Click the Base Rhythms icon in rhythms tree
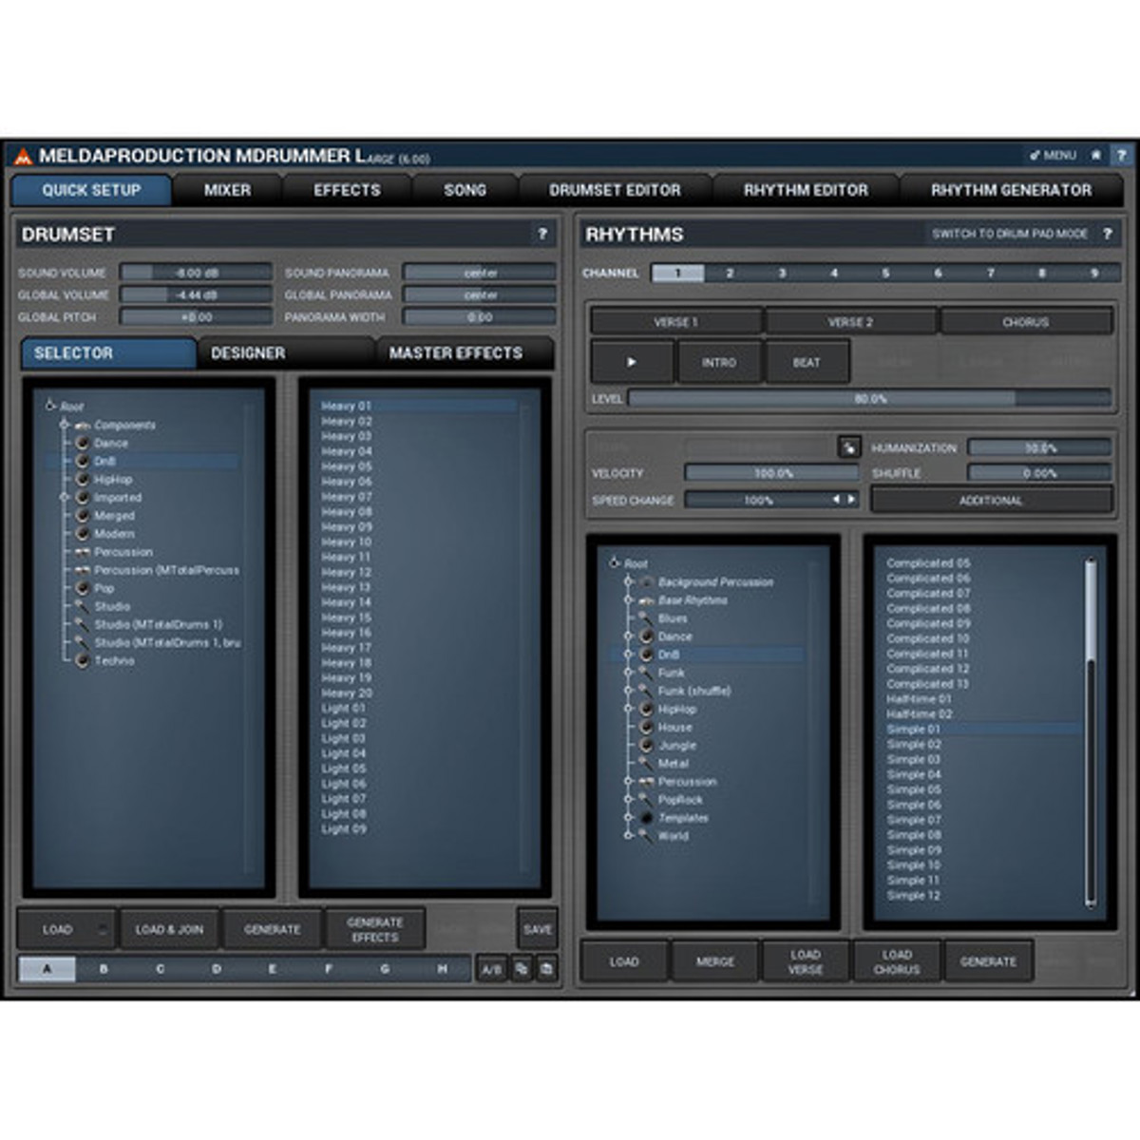 coord(647,600)
